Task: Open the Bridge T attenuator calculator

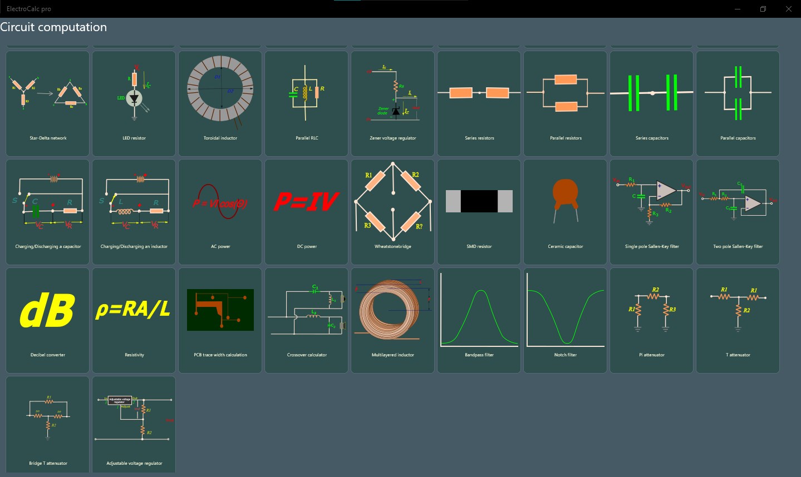Action: point(47,424)
